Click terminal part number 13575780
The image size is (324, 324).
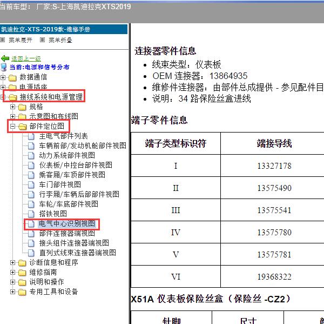click(x=274, y=233)
